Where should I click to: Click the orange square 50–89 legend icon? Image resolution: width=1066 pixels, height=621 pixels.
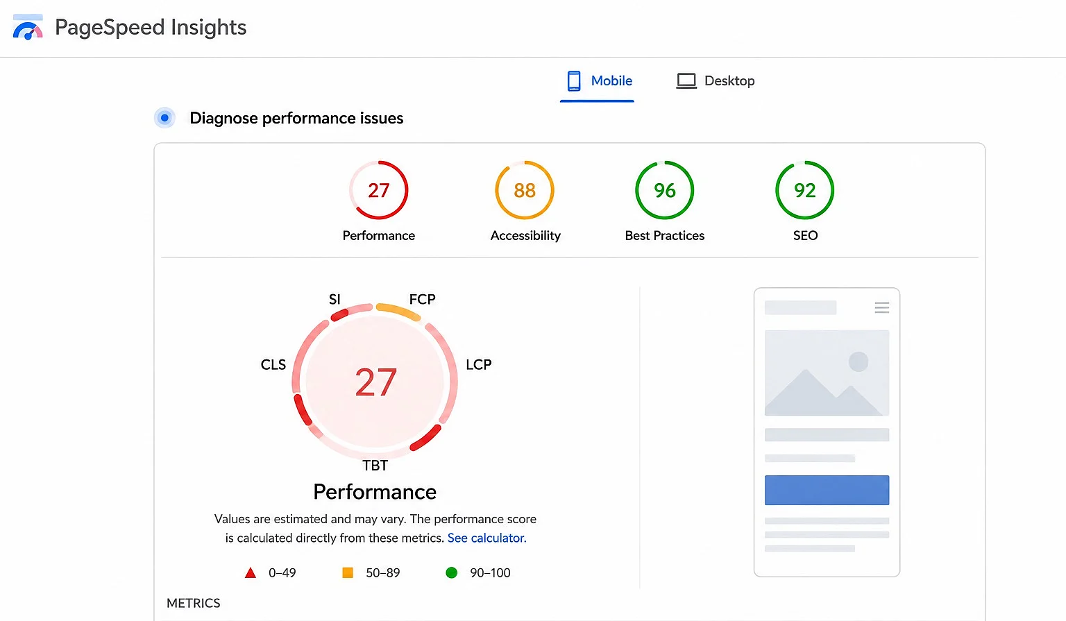pos(348,573)
